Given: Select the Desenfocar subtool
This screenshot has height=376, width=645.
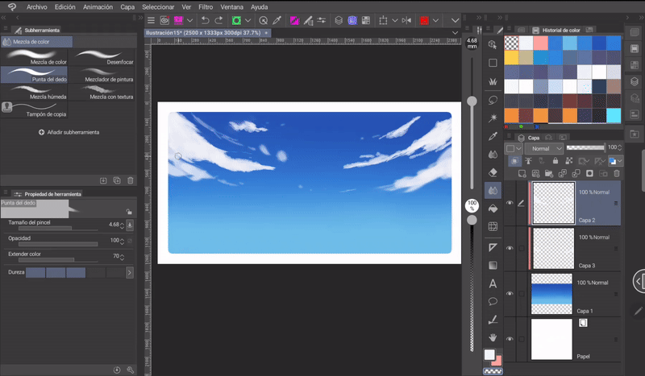Looking at the screenshot, I should click(x=102, y=57).
